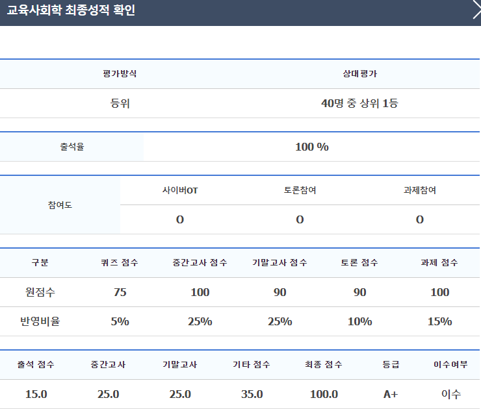The width and height of the screenshot is (481, 409).
Task: Click the title 교육사회학 최종성적 확인
Action: click(x=71, y=10)
